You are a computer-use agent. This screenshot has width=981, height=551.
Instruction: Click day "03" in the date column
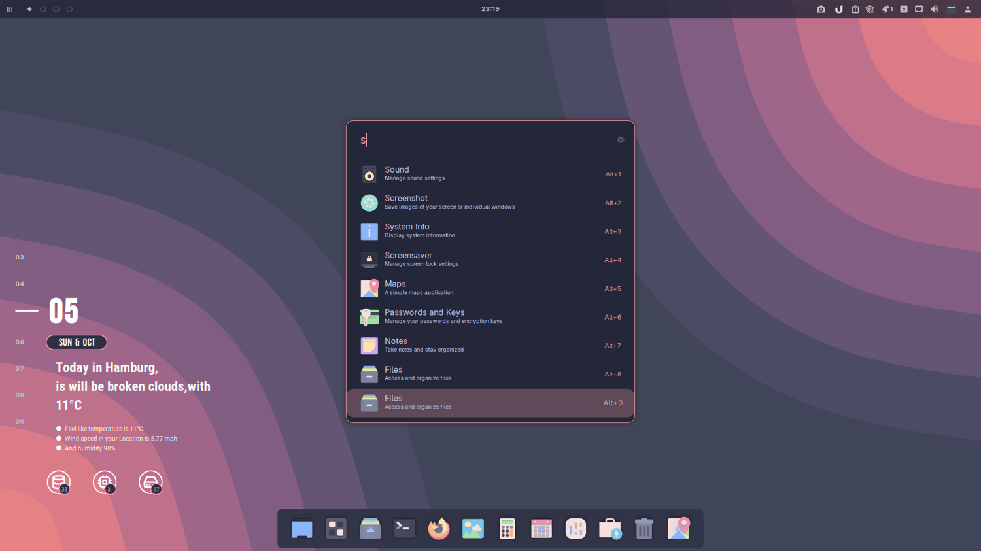[x=20, y=258]
